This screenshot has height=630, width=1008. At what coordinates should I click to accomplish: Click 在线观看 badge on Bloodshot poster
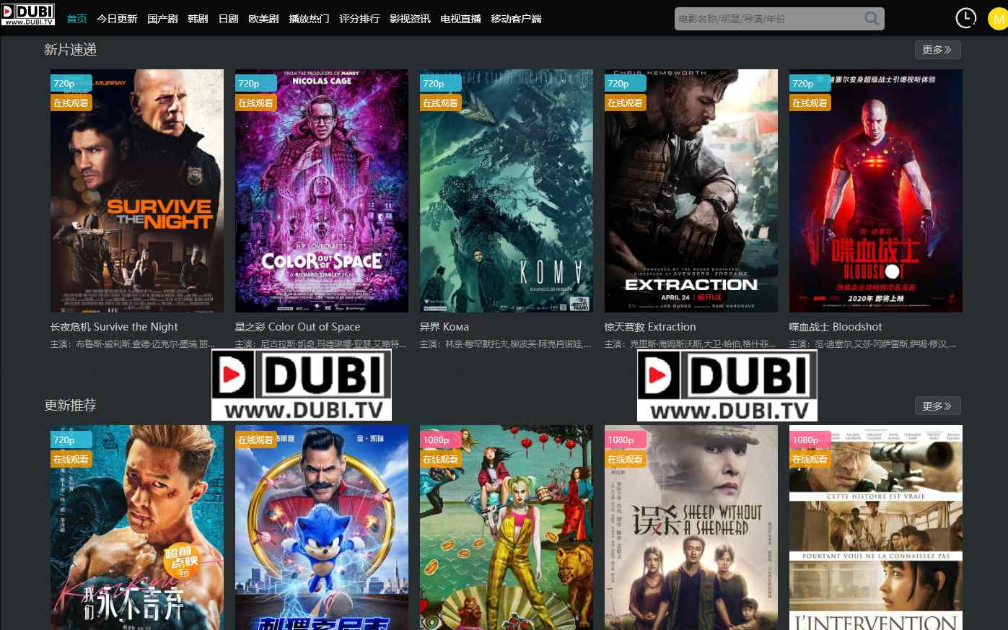pos(810,103)
